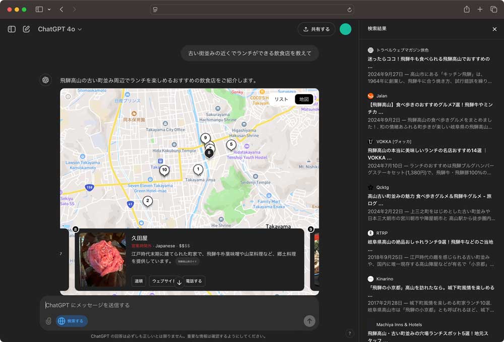
Task: Open the ウェブサイト website button
Action: point(163,281)
